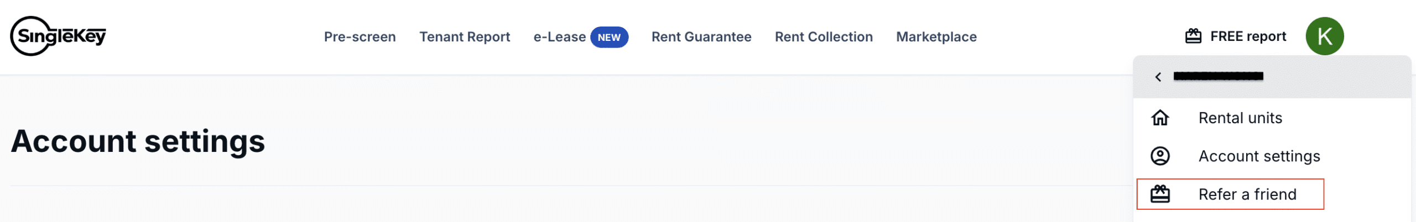Click the SingleKey logo

click(58, 36)
